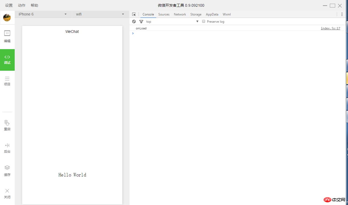Click the 后台 (Background) icon
This screenshot has width=348, height=205.
point(7,145)
